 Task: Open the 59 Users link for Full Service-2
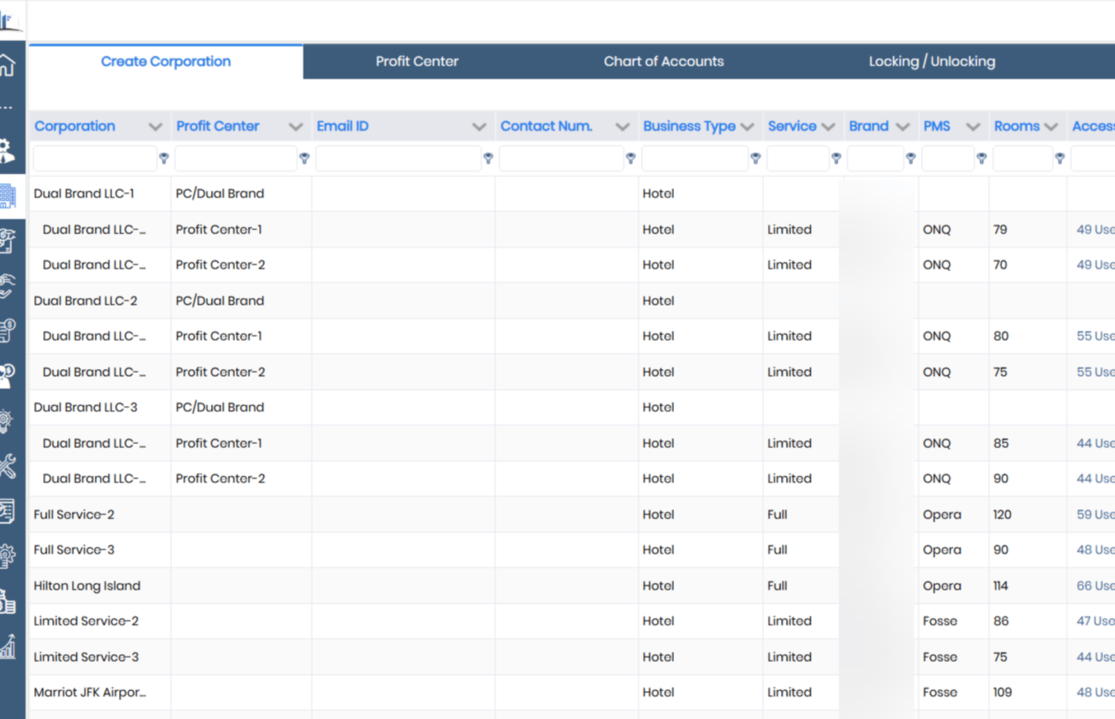click(x=1095, y=515)
